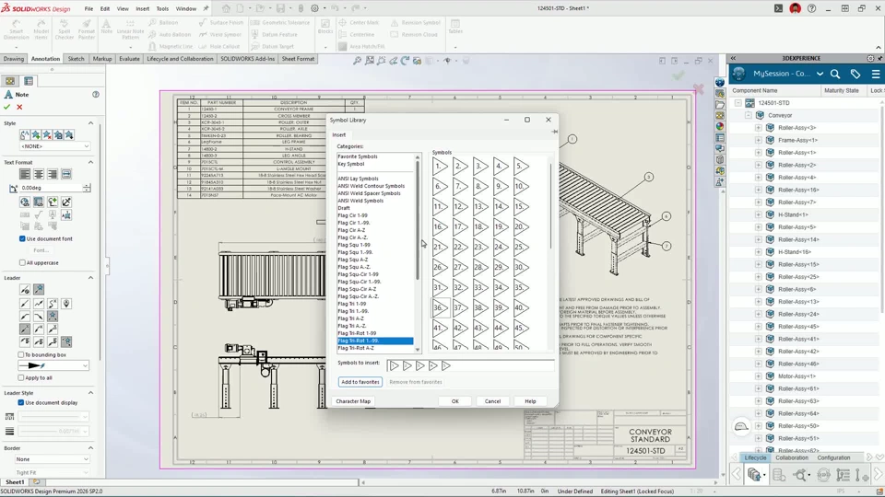Click the Surface Finish tool

click(x=220, y=22)
